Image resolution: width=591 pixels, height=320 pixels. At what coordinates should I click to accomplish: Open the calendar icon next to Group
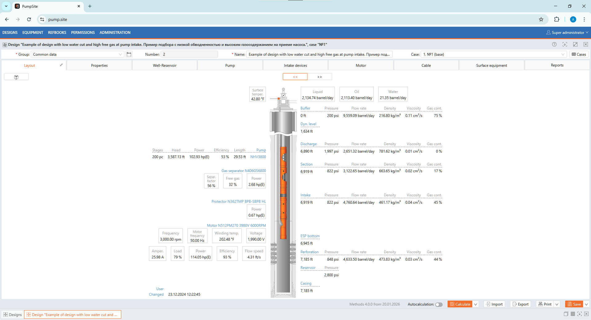(x=129, y=54)
